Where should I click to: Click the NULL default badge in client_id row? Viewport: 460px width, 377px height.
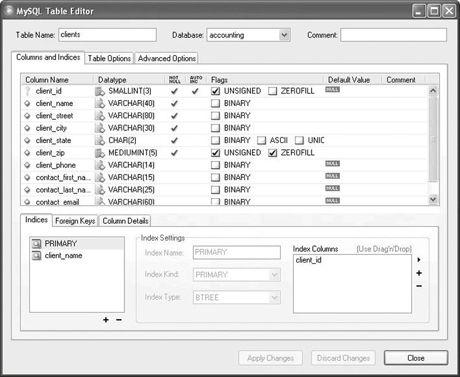click(332, 89)
